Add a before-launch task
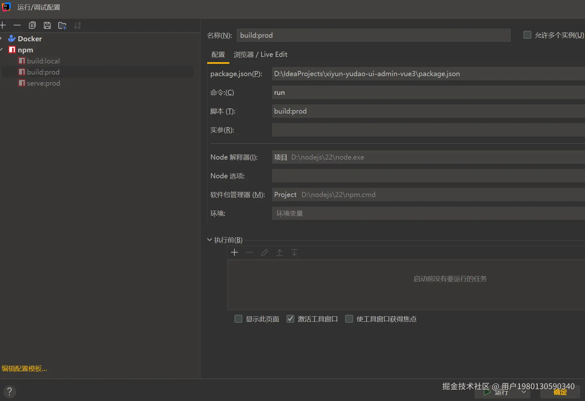The image size is (585, 401). 234,253
